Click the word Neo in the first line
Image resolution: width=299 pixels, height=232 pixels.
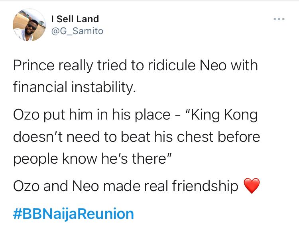point(213,66)
